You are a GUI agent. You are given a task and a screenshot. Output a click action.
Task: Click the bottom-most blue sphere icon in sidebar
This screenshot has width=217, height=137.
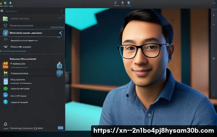5,102
